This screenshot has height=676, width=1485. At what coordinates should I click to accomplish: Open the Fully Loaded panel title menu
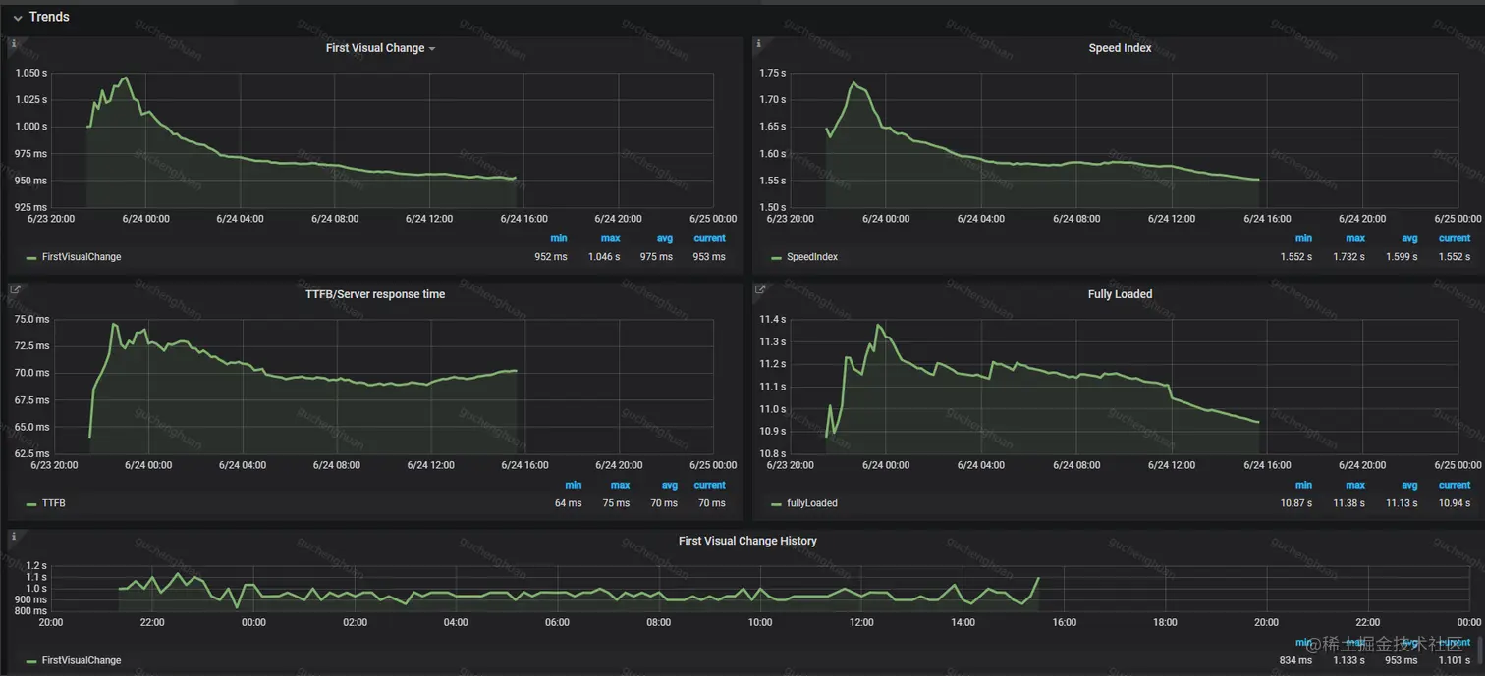[1120, 294]
